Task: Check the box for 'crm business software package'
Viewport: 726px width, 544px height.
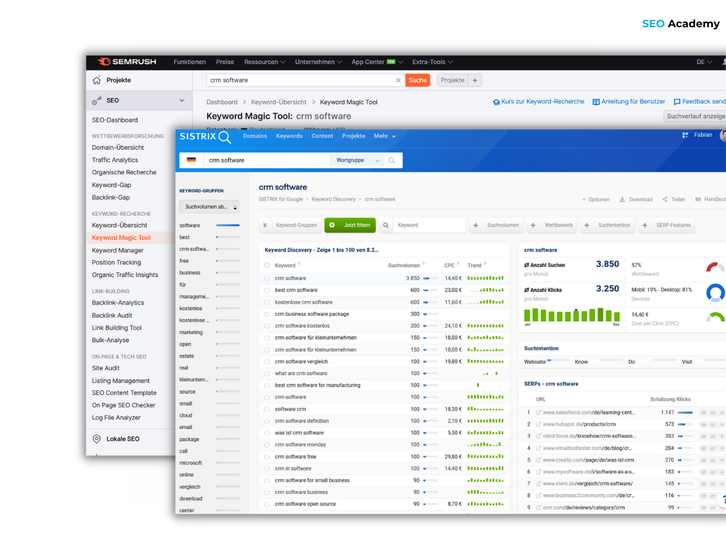Action: point(267,314)
